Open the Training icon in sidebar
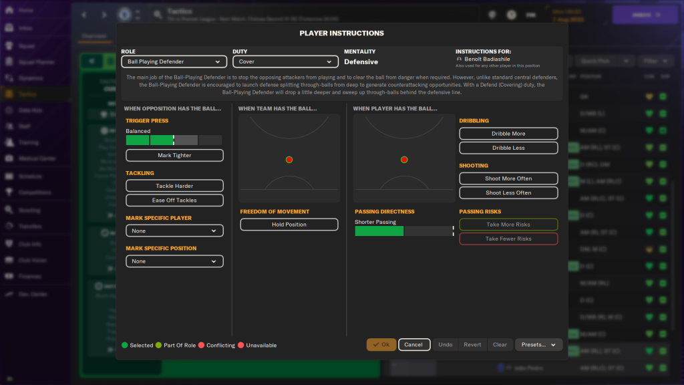 click(10, 142)
